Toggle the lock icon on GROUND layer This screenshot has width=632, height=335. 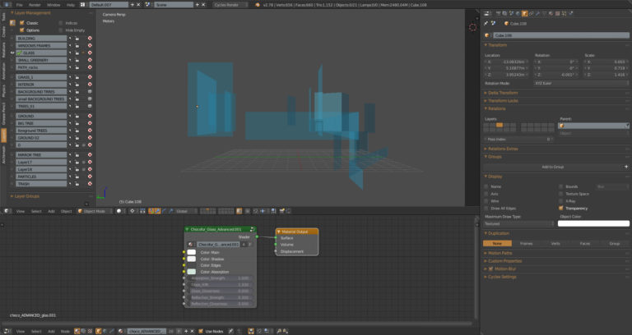pos(77,116)
